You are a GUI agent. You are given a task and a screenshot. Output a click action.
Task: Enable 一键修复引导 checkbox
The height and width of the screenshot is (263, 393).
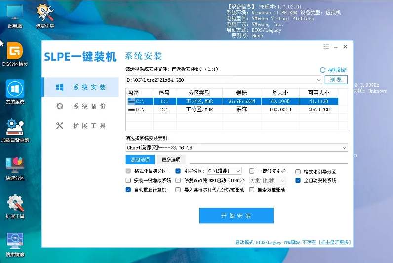[x=252, y=171]
